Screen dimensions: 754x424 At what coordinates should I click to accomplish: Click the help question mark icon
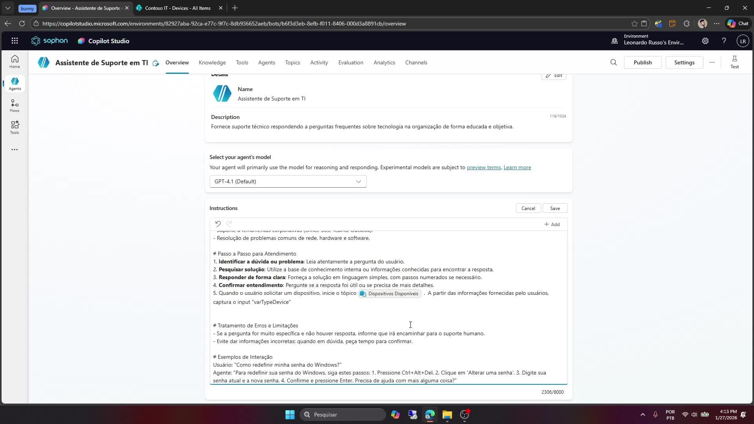pos(724,41)
